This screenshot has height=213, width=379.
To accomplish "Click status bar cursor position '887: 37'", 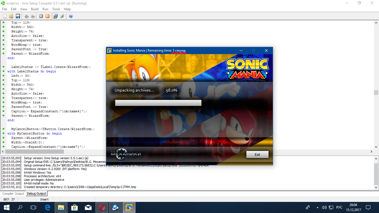I will [x=9, y=199].
